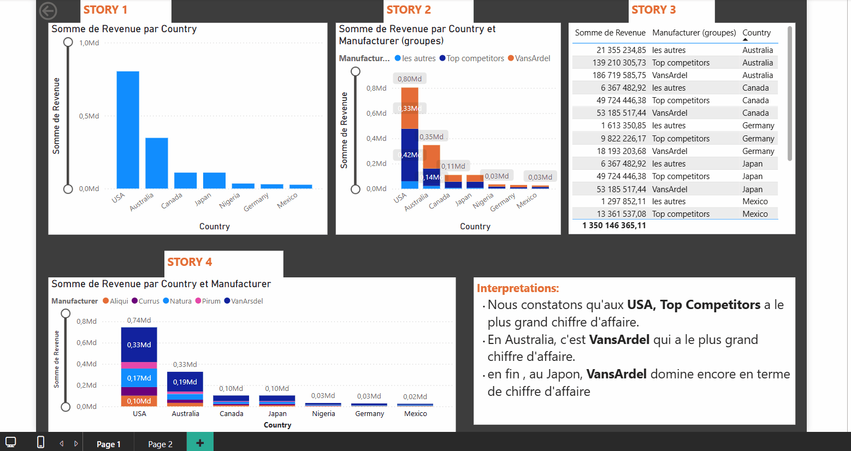Click the '9 822 226,17' revenue cell
This screenshot has height=451, width=851.
point(624,139)
